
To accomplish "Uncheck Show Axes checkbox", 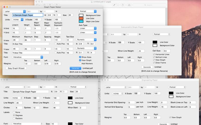I will click(x=80, y=57).
